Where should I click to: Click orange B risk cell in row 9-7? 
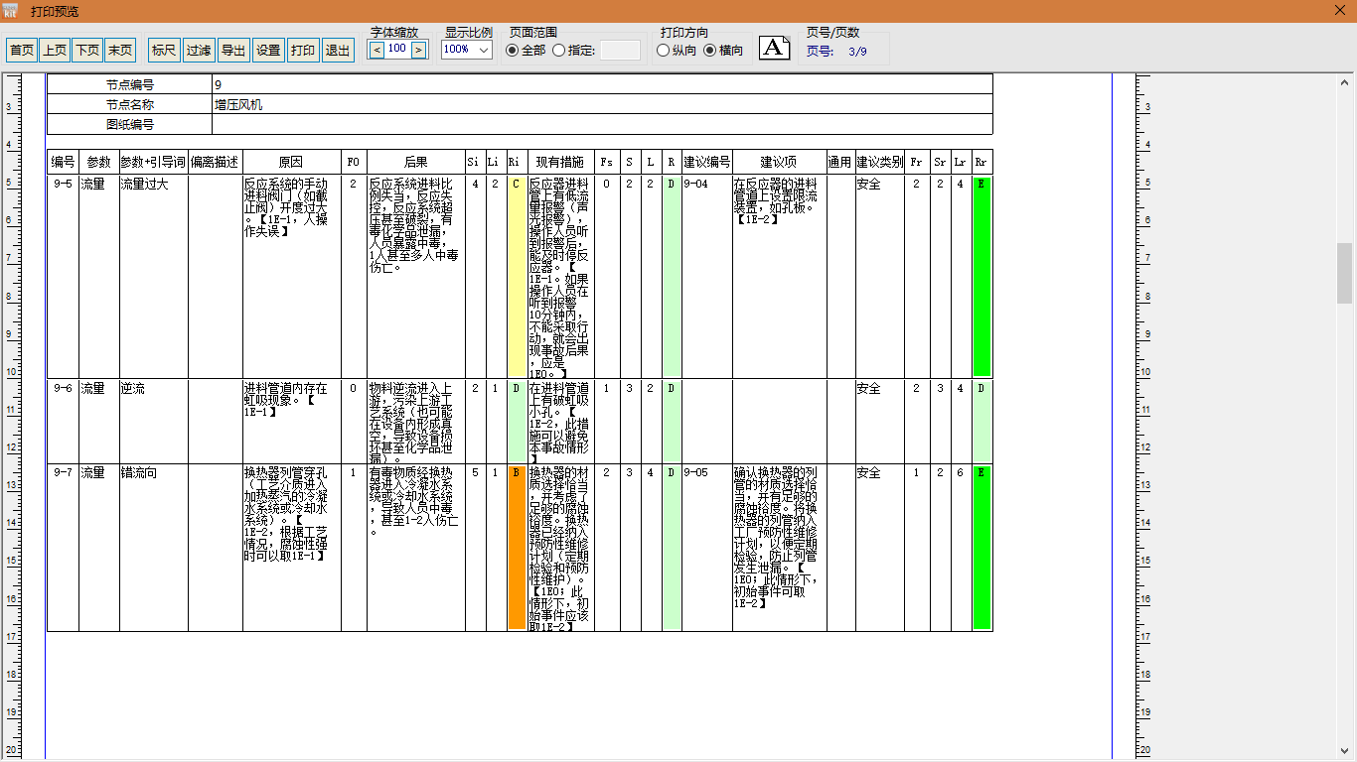(516, 547)
